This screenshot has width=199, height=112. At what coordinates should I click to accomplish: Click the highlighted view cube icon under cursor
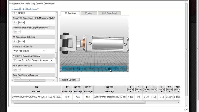(x=110, y=69)
